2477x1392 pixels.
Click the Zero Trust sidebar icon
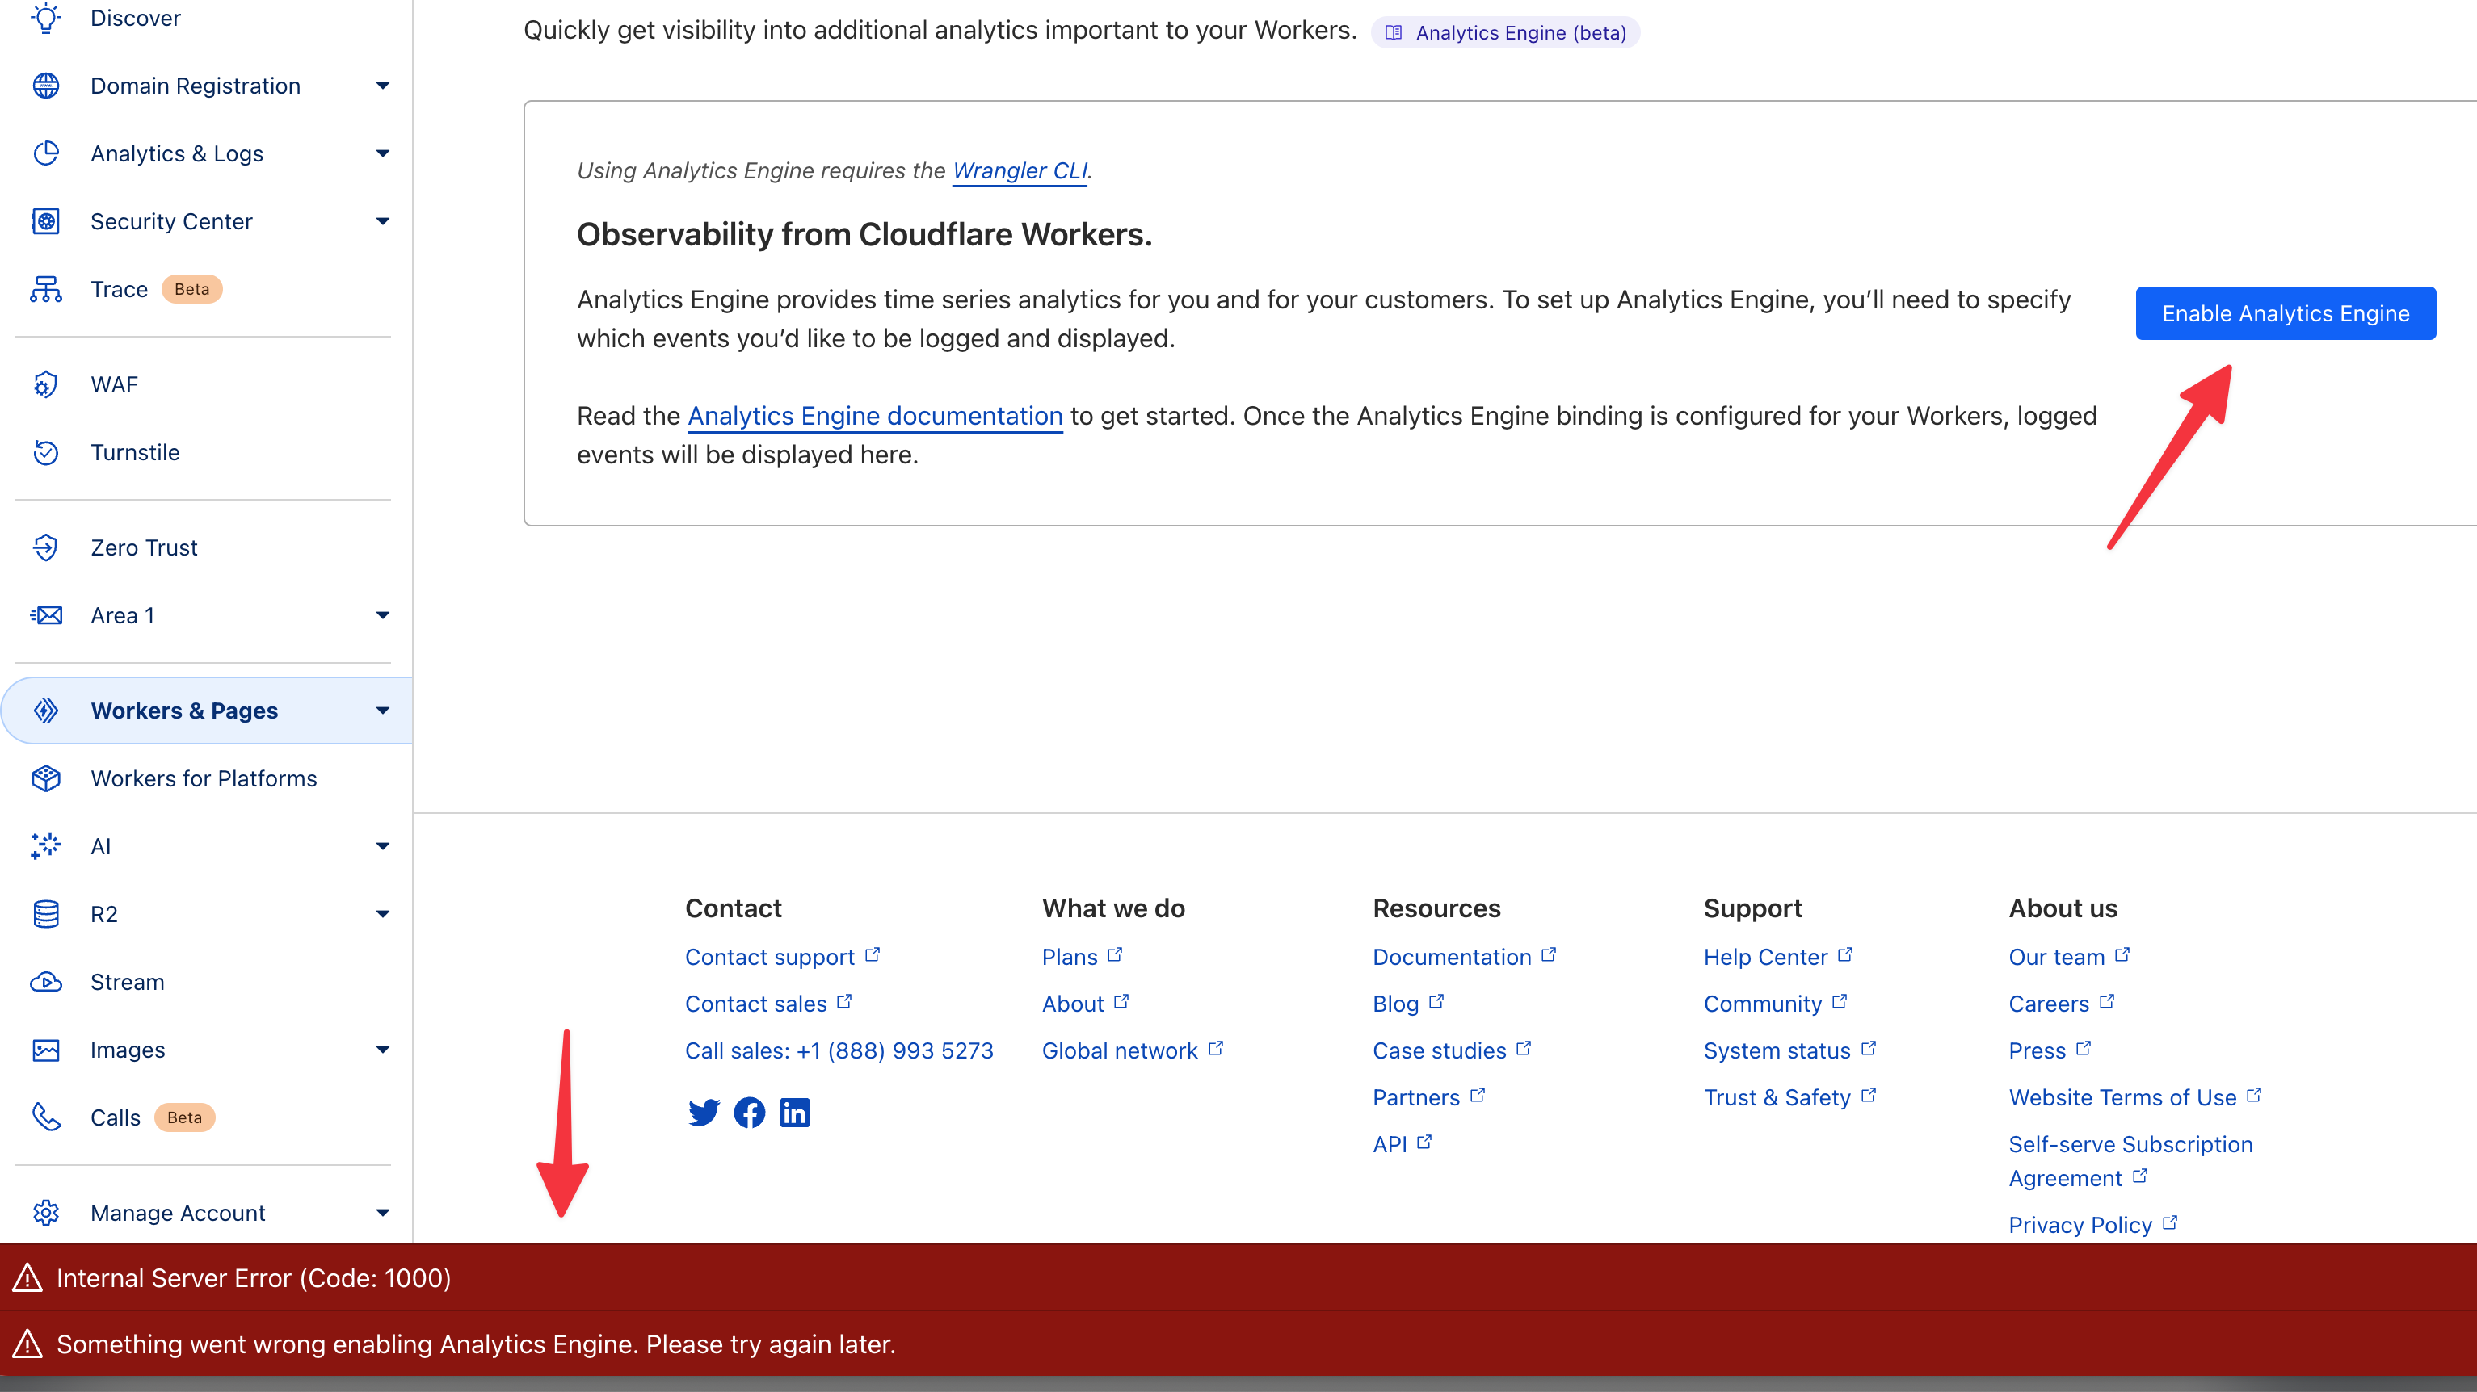(46, 547)
